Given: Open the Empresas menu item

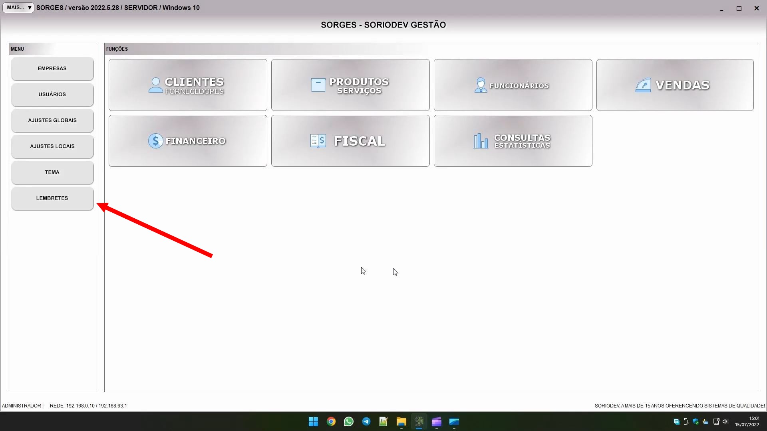Looking at the screenshot, I should pyautogui.click(x=52, y=69).
